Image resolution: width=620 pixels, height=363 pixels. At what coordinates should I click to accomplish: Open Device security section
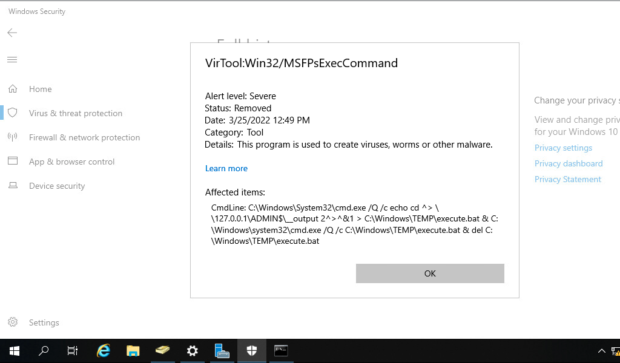(x=57, y=186)
